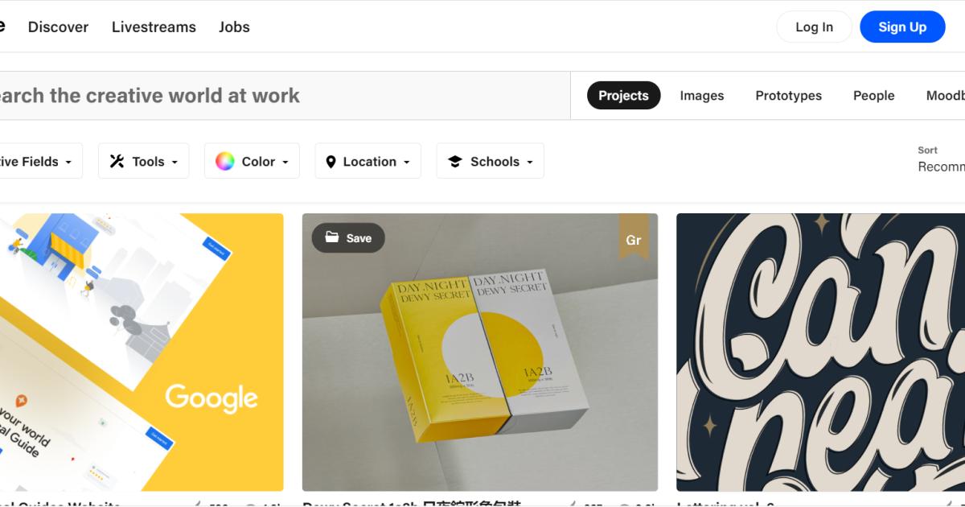Click the Location pin icon
965x507 pixels.
[x=331, y=162]
